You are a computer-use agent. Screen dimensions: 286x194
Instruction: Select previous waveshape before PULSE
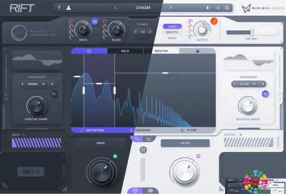[235, 84]
